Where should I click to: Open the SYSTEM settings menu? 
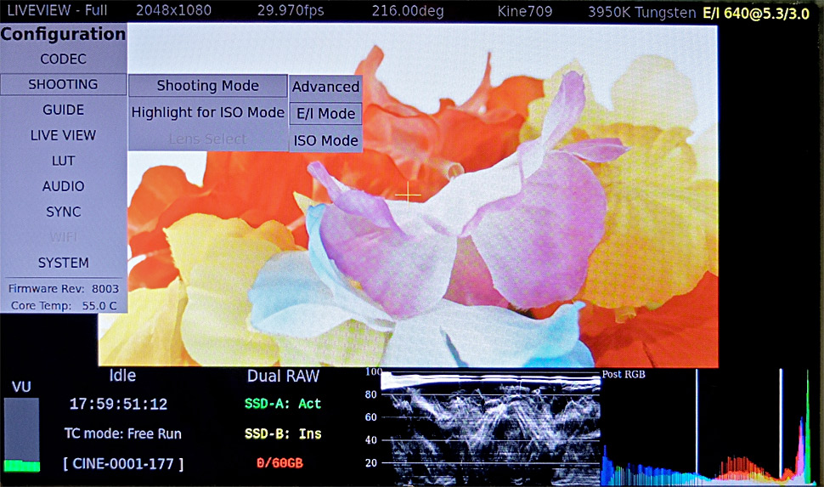point(63,263)
